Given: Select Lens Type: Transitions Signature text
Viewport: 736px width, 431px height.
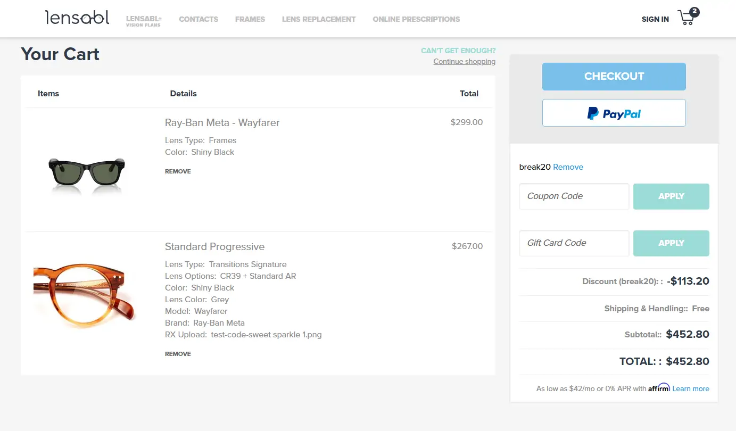Looking at the screenshot, I should (226, 264).
